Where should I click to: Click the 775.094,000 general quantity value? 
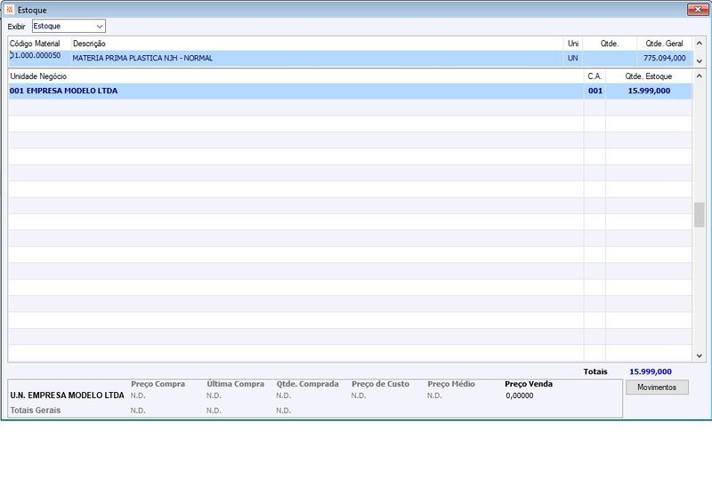coord(664,58)
